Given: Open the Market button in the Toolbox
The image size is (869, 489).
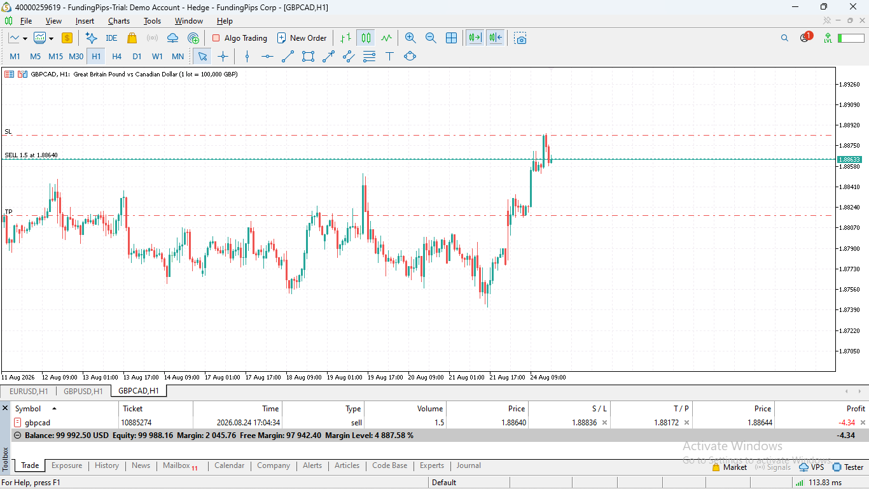Looking at the screenshot, I should 729,467.
